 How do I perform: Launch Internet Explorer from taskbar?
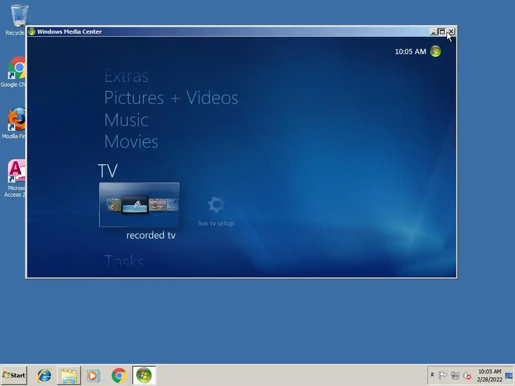(44, 375)
